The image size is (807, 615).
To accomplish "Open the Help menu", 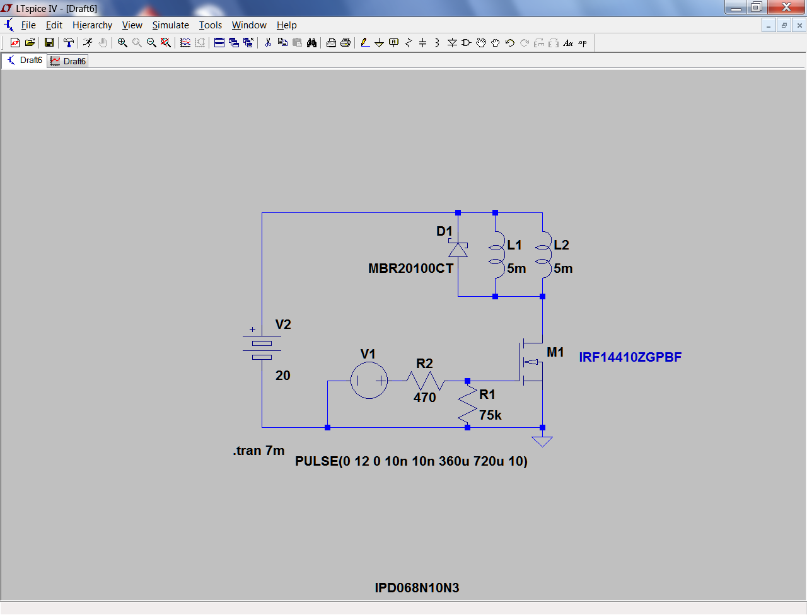I will point(287,25).
